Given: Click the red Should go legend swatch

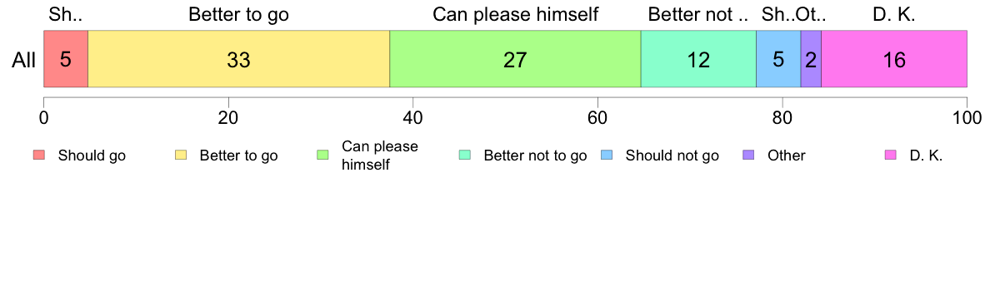Looking at the screenshot, I should (39, 155).
